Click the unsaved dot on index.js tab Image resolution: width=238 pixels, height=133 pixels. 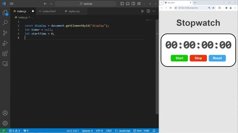33,11
